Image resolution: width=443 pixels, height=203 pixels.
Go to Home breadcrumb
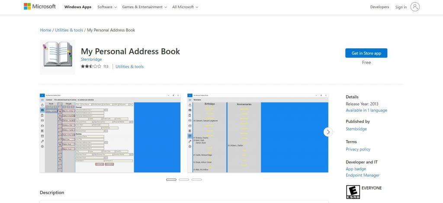45,30
